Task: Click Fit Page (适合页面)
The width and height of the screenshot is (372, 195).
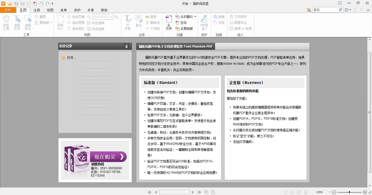Action: tap(76, 17)
